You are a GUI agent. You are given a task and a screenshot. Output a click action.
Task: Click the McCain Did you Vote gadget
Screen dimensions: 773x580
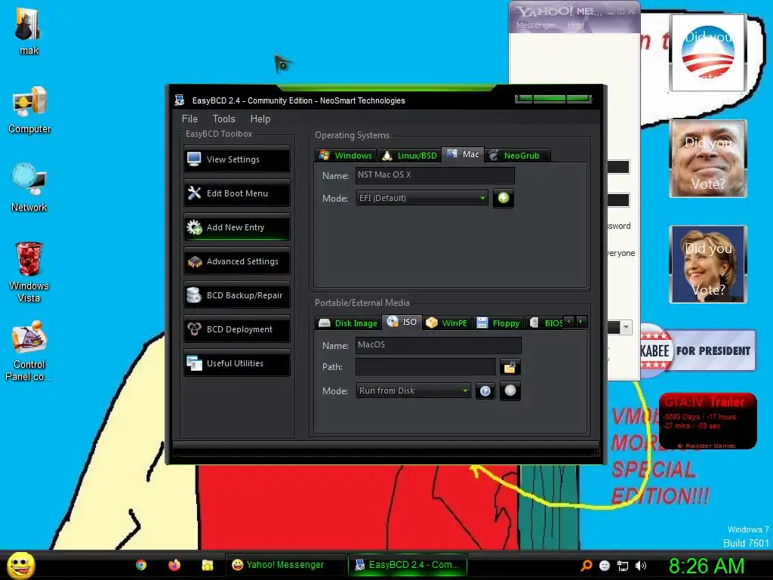click(x=708, y=159)
